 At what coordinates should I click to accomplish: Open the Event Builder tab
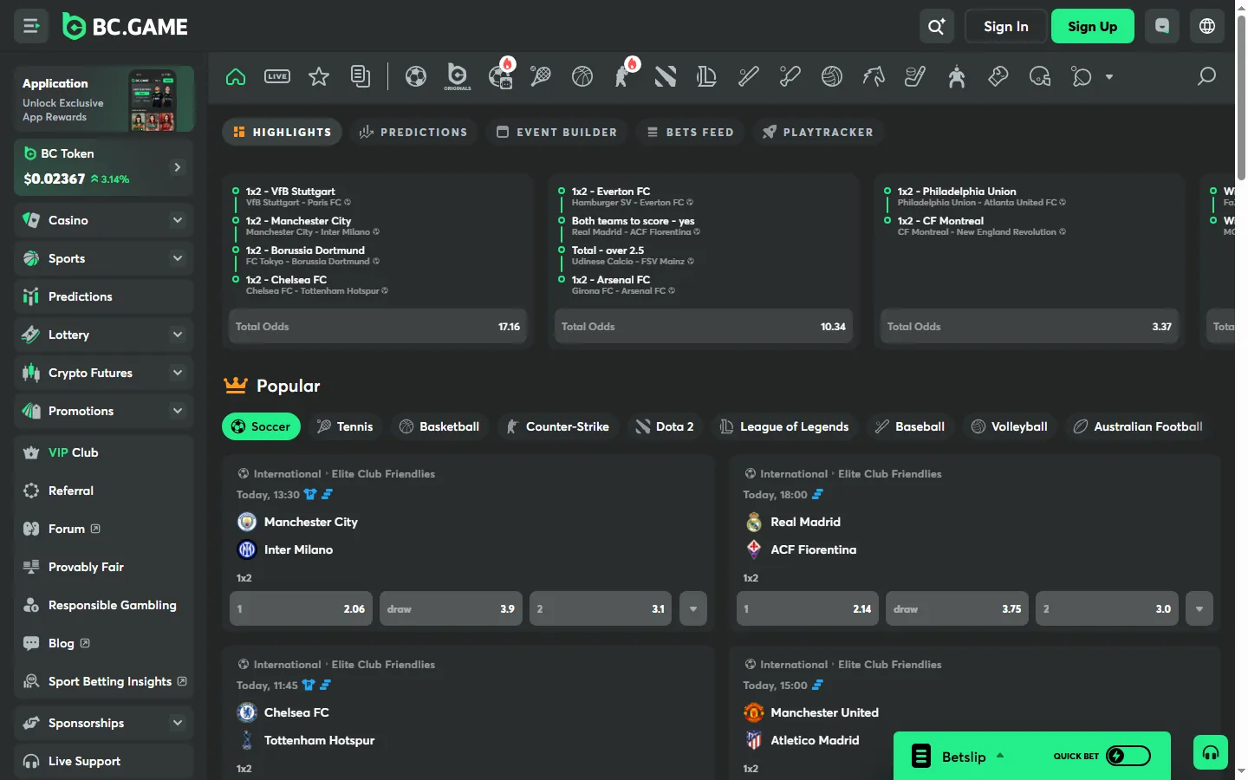click(x=556, y=132)
